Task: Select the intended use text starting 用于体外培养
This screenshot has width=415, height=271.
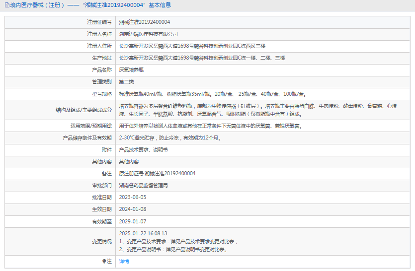Action: 211,126
